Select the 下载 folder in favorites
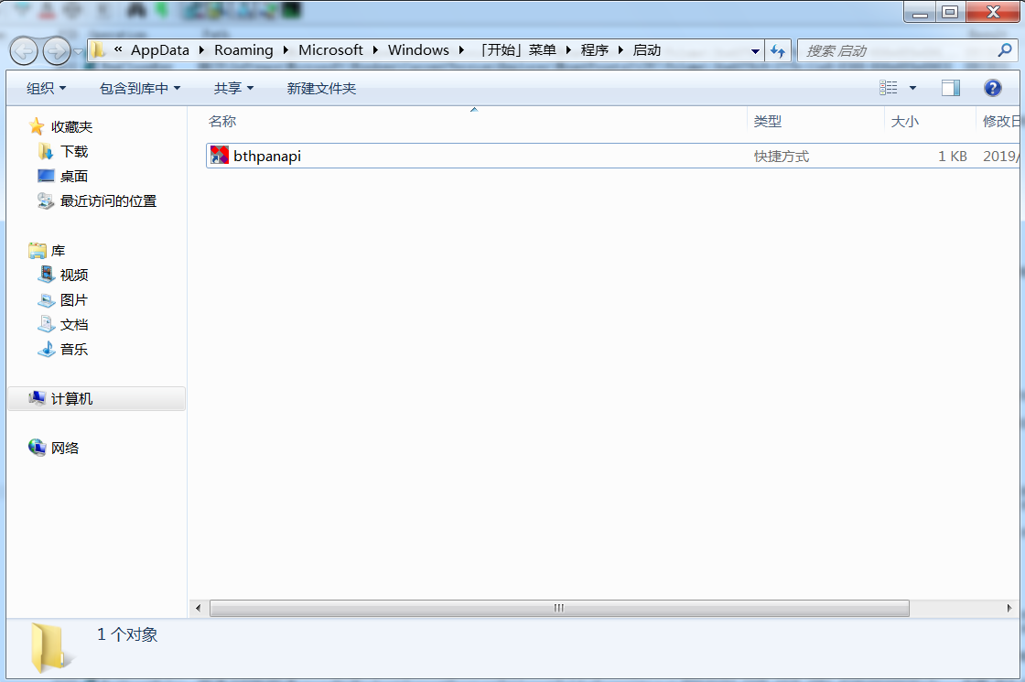1025x682 pixels. coord(74,152)
